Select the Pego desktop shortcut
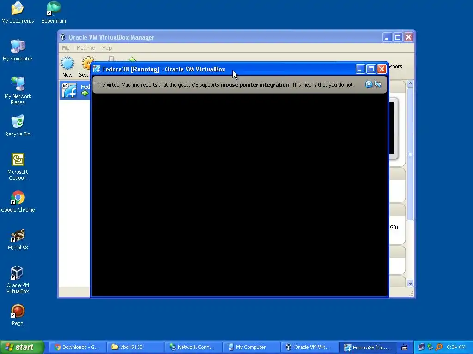The height and width of the screenshot is (354, 473). [18, 315]
